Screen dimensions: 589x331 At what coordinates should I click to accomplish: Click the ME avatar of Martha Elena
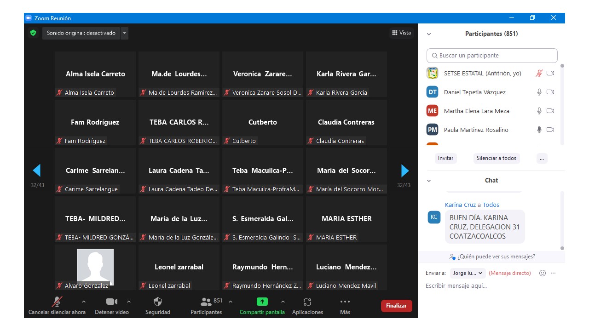[x=433, y=111]
